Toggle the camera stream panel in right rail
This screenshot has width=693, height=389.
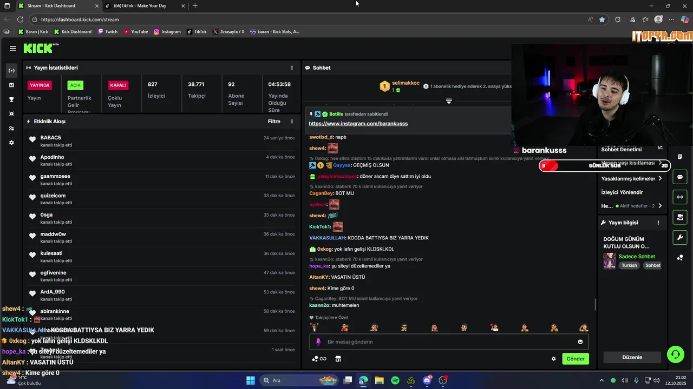pos(680,217)
